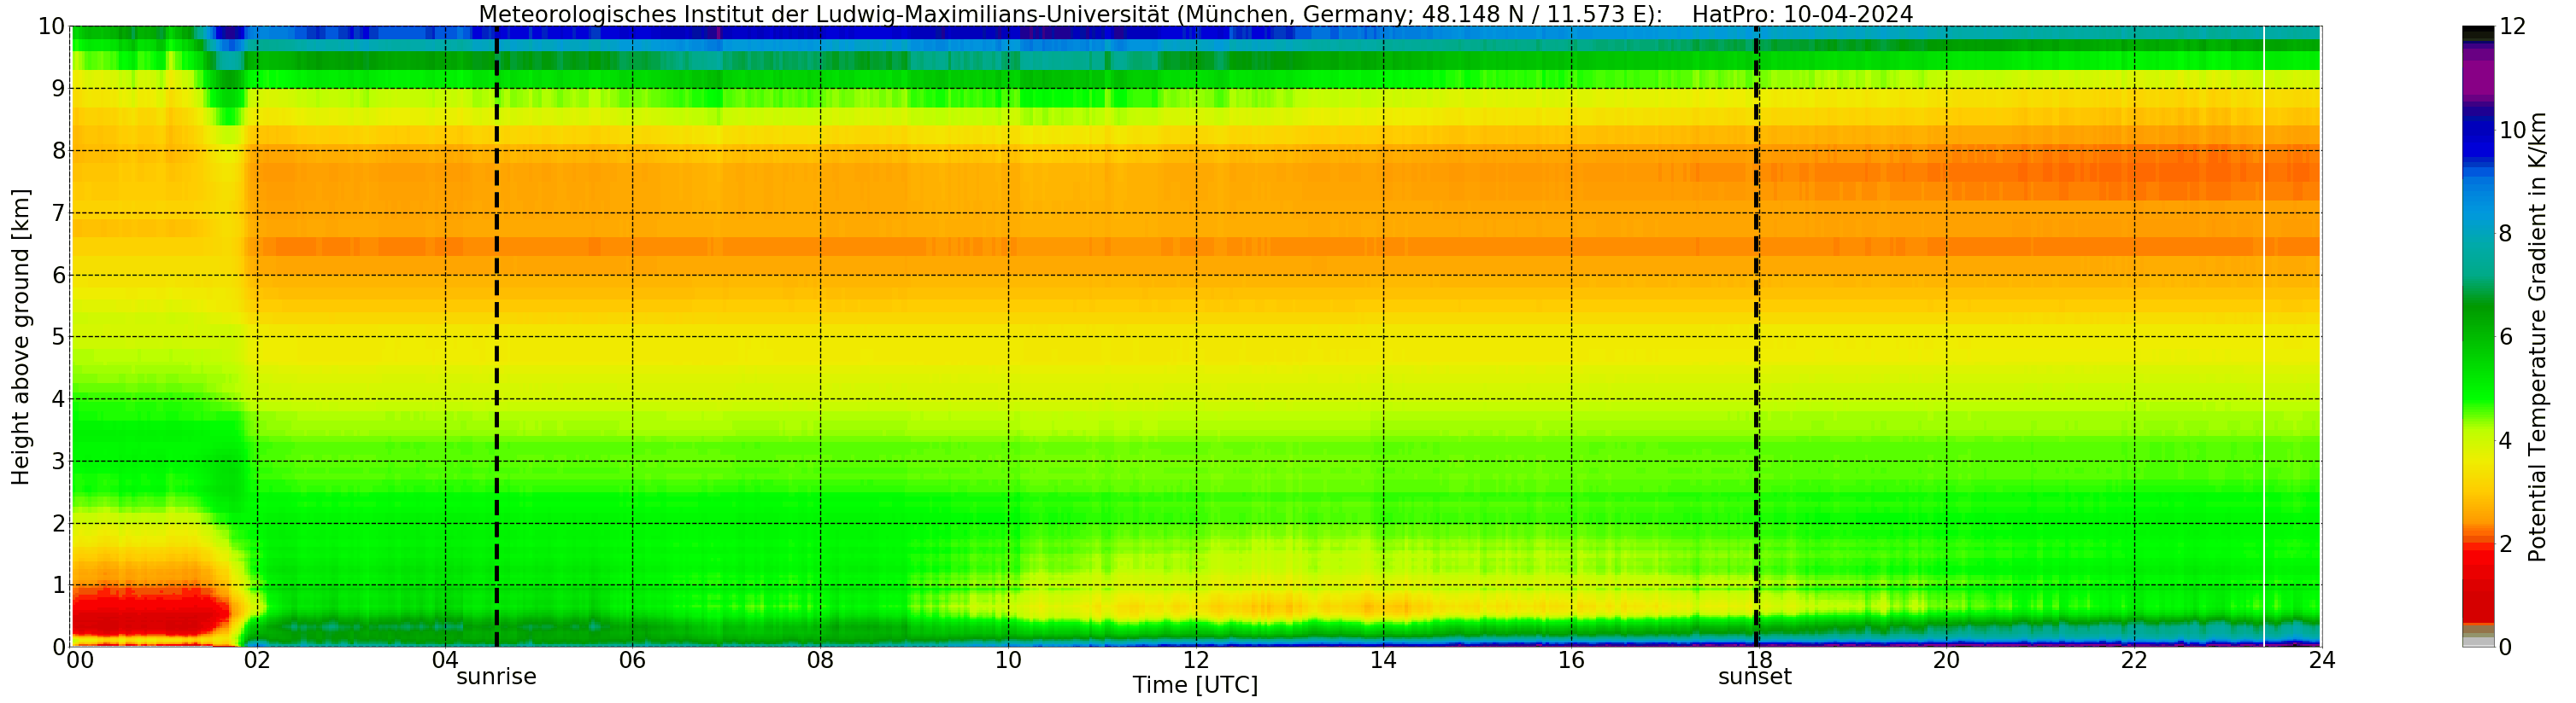Click the colorbar tick label '2'
The width and height of the screenshot is (2576, 703).
point(2505,544)
